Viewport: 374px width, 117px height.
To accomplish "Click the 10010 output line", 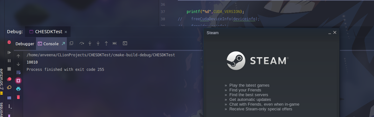I will click(32, 62).
